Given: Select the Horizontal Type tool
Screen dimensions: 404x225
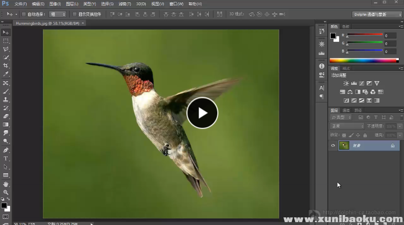Looking at the screenshot, I should (6, 158).
